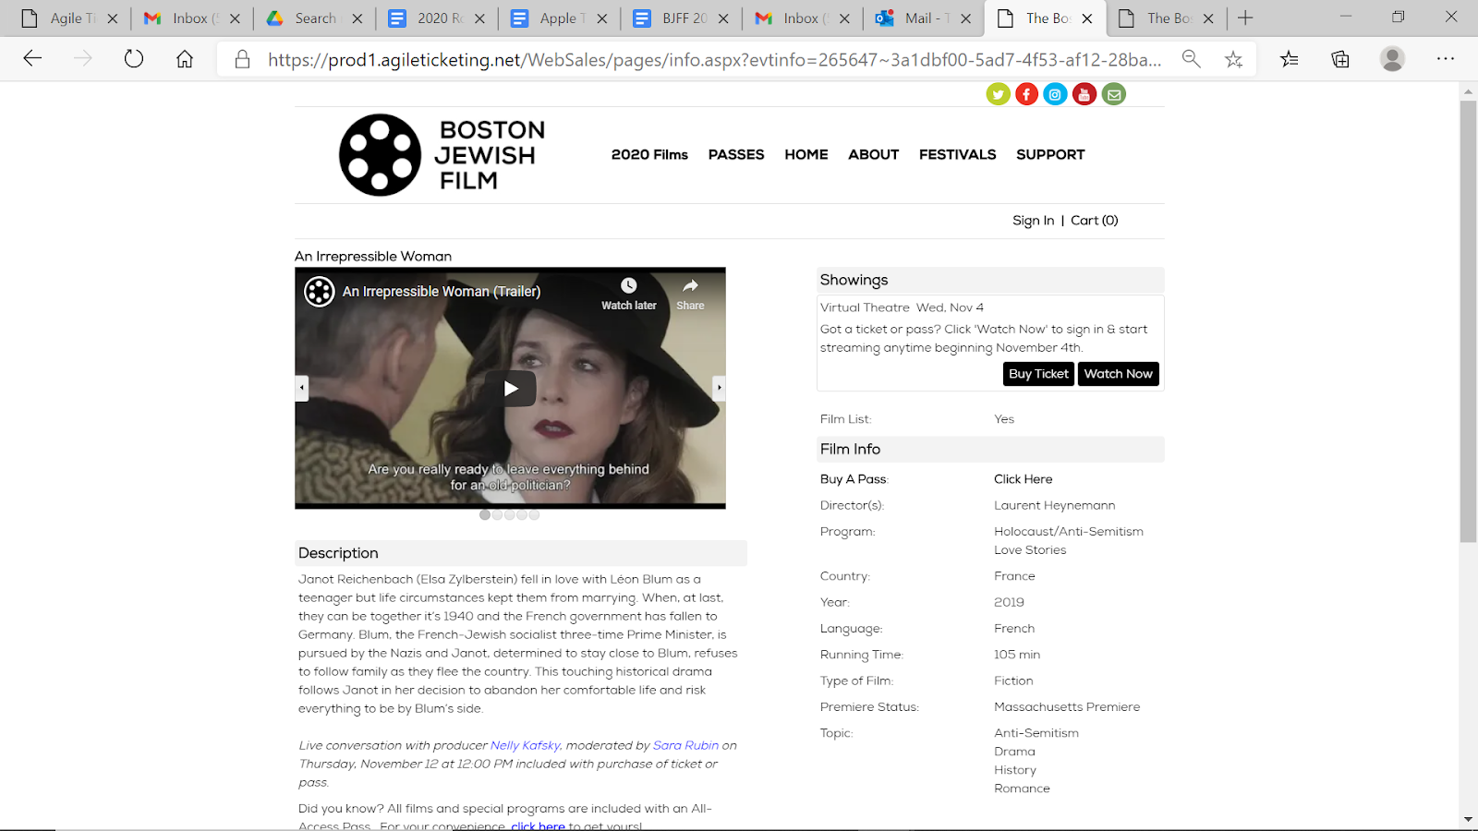The width and height of the screenshot is (1478, 831).
Task: Click the director name 'Laurent Heynemann'
Action: pyautogui.click(x=1055, y=506)
